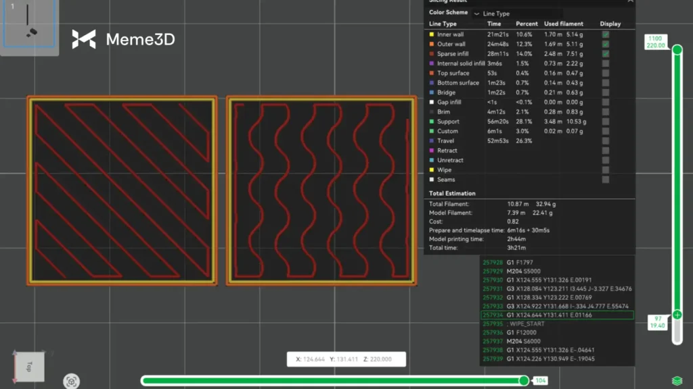Click the Top view orientation cube
Screen dimensions: 693x389
pos(28,367)
